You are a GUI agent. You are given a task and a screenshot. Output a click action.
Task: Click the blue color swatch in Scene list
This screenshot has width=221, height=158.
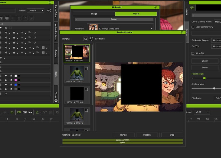pyautogui.click(x=16, y=85)
